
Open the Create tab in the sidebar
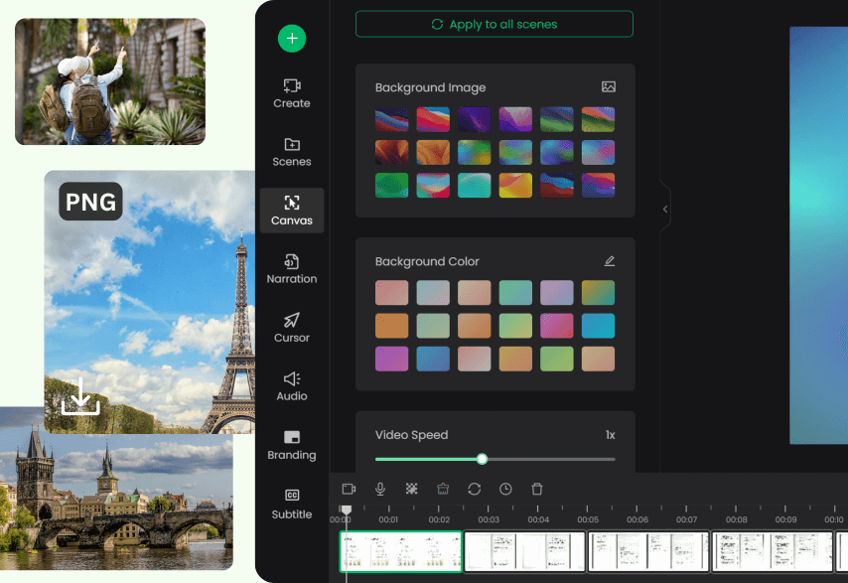(291, 93)
